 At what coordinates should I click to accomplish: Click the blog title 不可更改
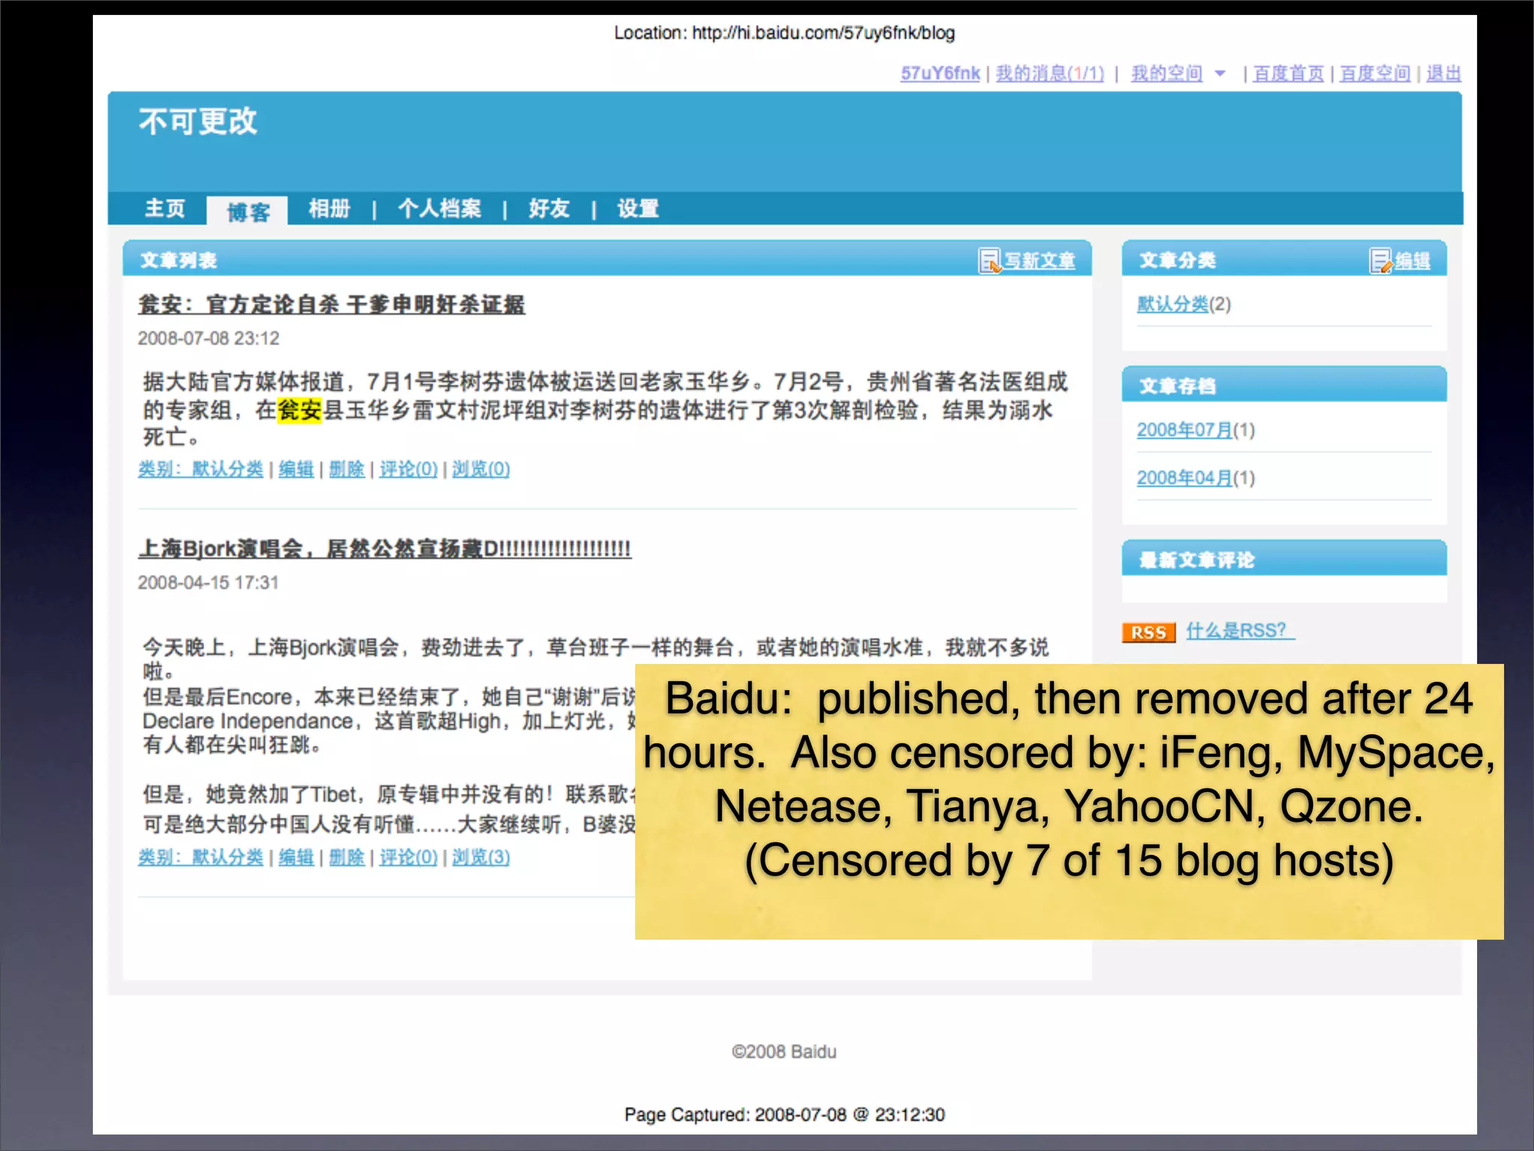pyautogui.click(x=198, y=121)
